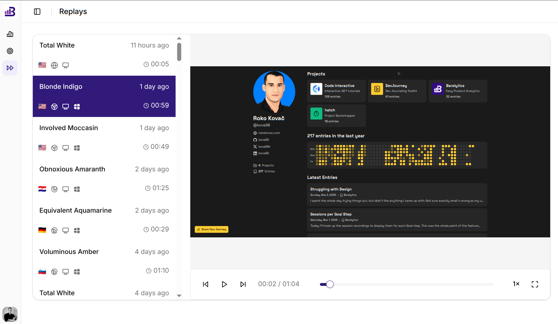Open the Replays fast-forward sidebar icon
This screenshot has height=324, width=558.
[x=10, y=68]
